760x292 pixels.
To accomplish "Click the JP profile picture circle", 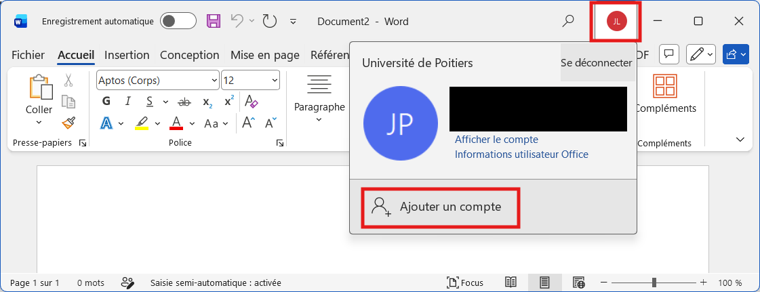I will [x=401, y=124].
